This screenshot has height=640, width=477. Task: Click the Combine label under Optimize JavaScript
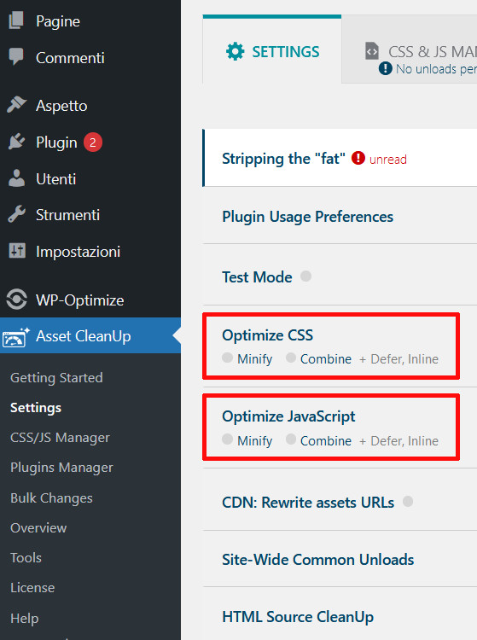[326, 441]
